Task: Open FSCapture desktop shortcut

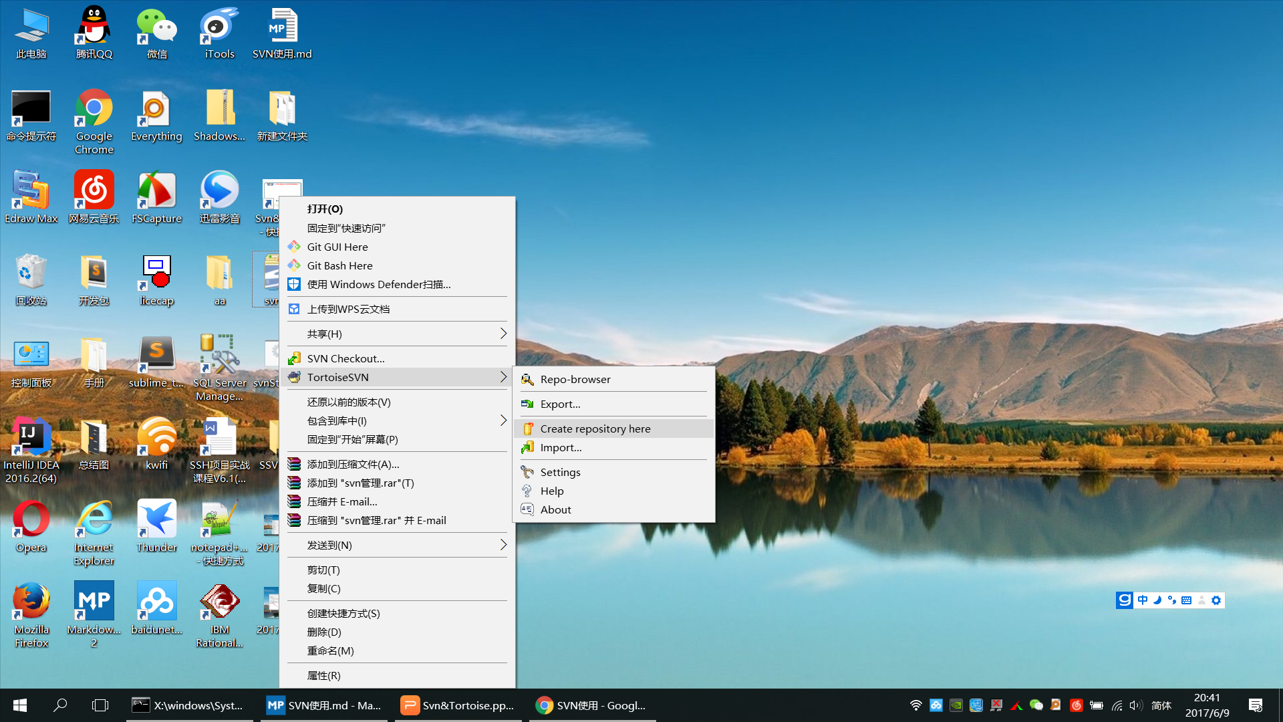Action: tap(157, 198)
